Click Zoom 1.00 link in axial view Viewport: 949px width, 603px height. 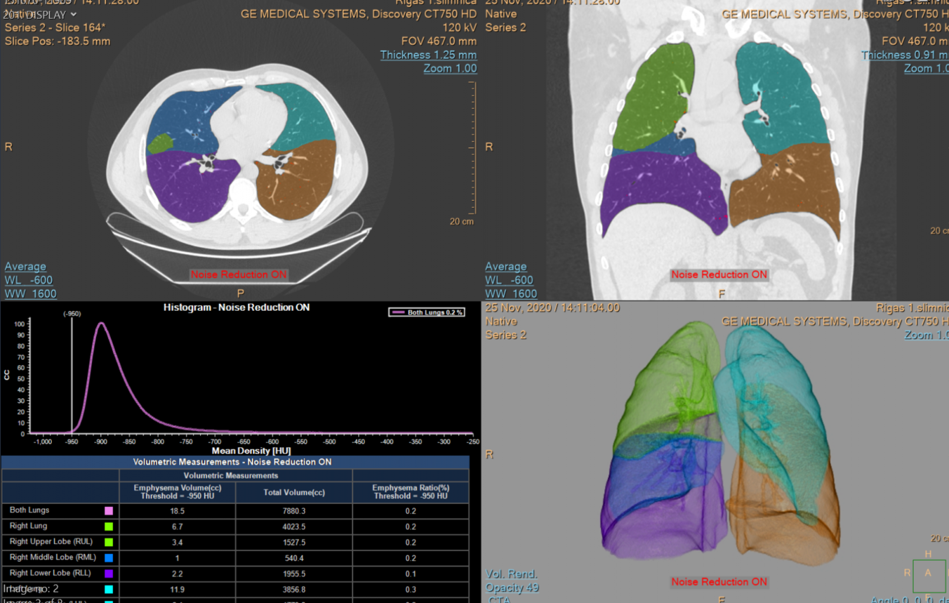[x=449, y=68]
